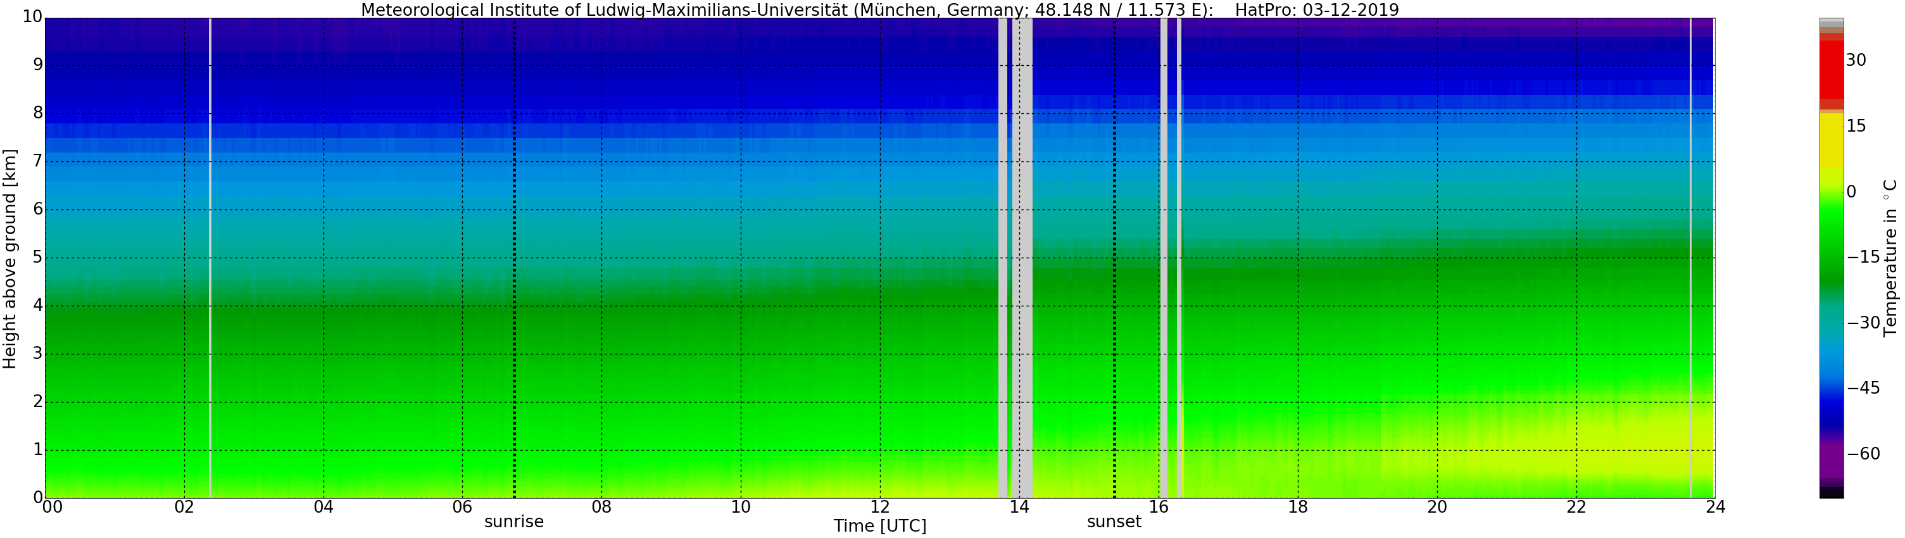Viewport: 1905px width, 538px height.
Task: Click the "08" time axis tick label
Action: point(601,507)
